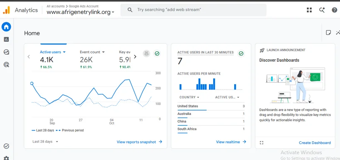Click the 61.9% increase indicator

click(86, 67)
